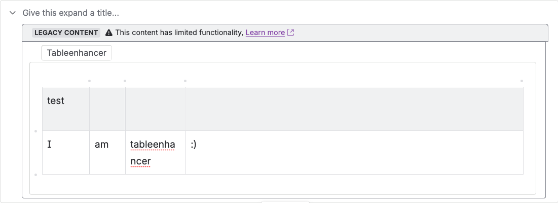Click the wide empty fourth header cell
The height and width of the screenshot is (203, 558).
[x=354, y=109]
